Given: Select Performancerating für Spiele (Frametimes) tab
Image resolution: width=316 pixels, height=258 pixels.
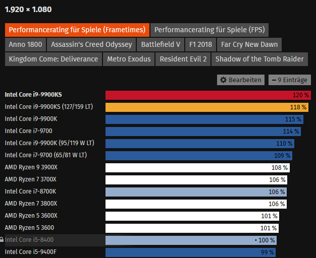Looking at the screenshot, I should (x=77, y=30).
